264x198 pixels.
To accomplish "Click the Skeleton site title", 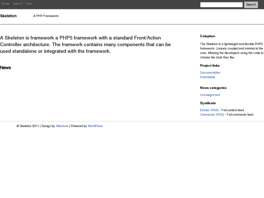I will click(8, 16).
